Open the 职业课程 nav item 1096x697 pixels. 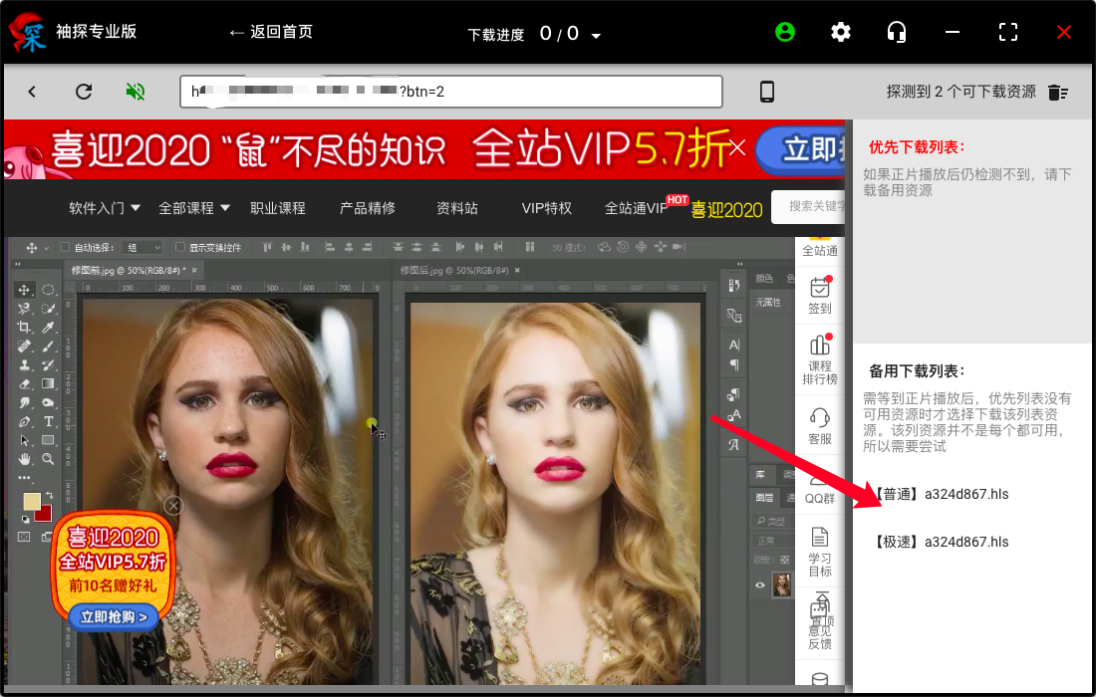[x=278, y=208]
